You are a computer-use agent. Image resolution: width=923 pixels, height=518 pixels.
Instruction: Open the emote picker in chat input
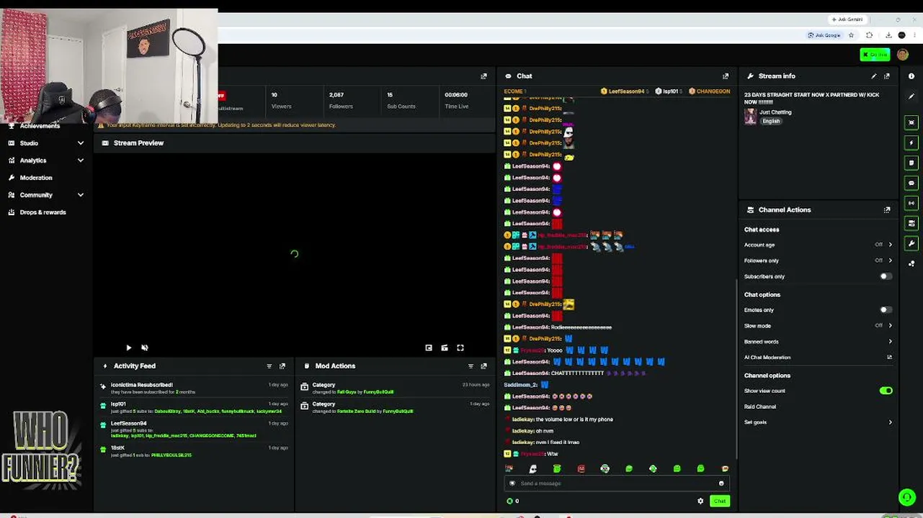click(721, 483)
